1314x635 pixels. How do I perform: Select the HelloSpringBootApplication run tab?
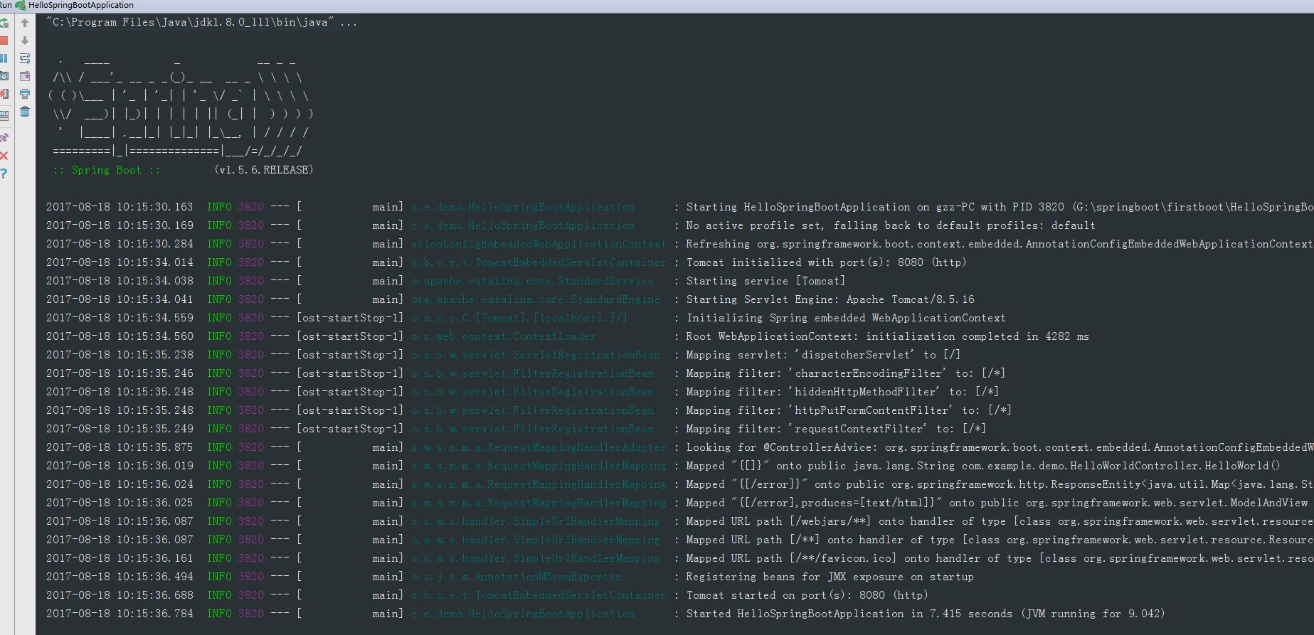coord(81,5)
